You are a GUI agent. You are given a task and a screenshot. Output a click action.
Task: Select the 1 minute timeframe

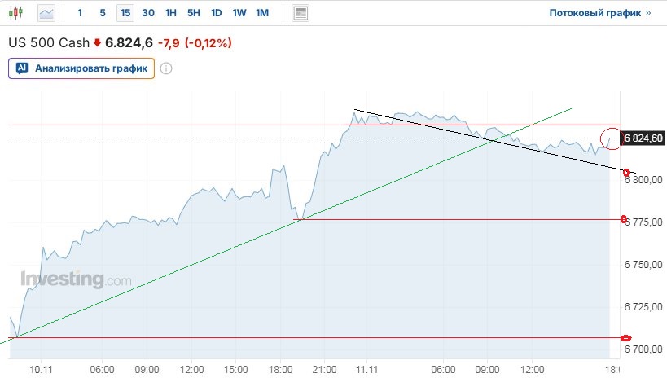coord(80,13)
